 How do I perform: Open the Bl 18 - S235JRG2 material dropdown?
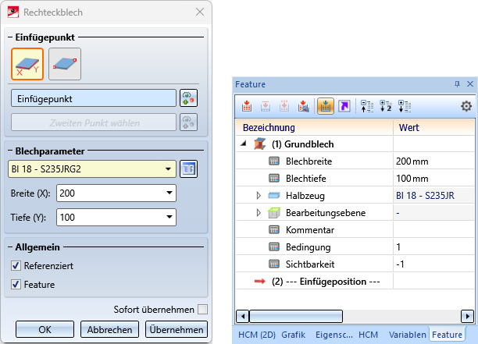coord(168,168)
